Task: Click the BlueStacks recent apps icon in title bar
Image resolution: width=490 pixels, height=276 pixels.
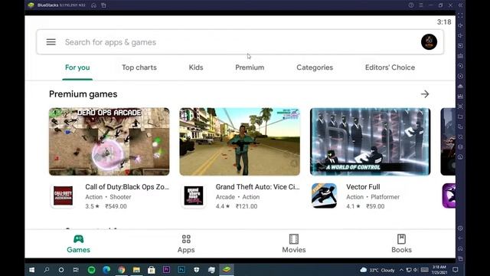Action: 103,5
